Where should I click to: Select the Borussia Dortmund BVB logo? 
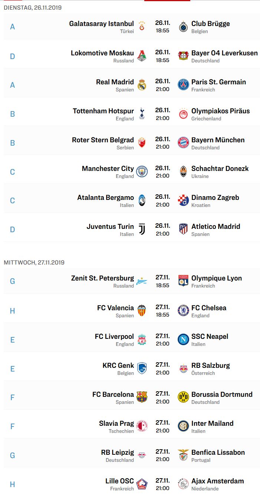(x=183, y=397)
